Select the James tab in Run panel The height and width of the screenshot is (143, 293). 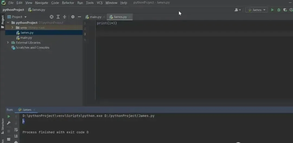click(x=27, y=110)
